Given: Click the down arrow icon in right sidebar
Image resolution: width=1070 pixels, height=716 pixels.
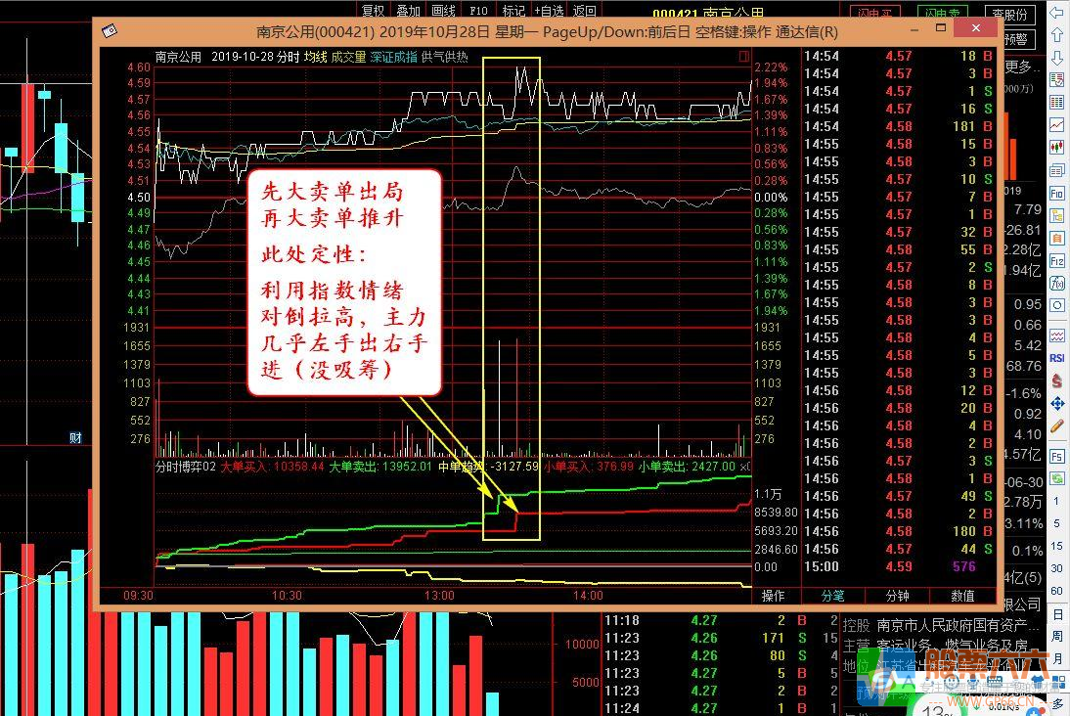Looking at the screenshot, I should pyautogui.click(x=1057, y=58).
